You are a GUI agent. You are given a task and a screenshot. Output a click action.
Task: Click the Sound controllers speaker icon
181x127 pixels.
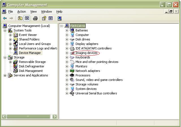point(72,80)
